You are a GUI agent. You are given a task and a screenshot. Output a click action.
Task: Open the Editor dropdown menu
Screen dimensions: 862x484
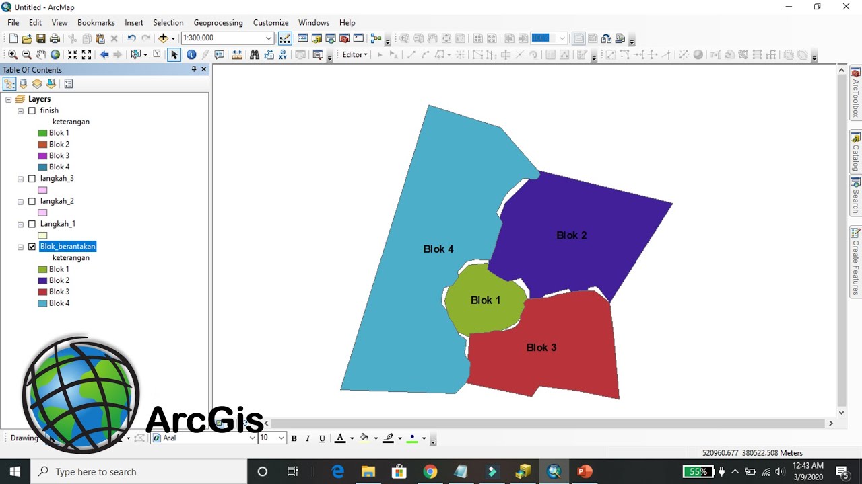point(355,55)
